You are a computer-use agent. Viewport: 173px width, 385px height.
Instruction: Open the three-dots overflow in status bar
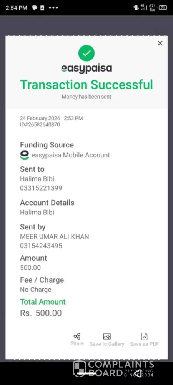(x=53, y=8)
